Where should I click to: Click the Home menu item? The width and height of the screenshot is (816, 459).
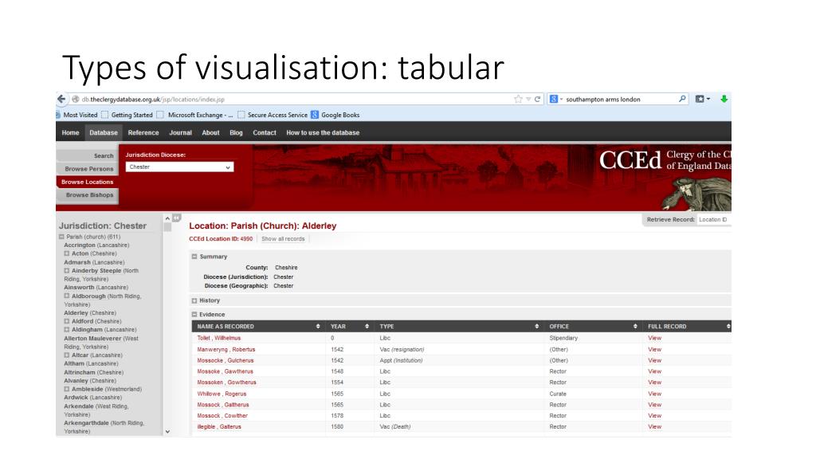click(x=70, y=133)
